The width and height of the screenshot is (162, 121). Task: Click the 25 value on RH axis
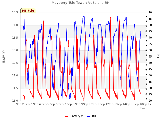(x=150, y=95)
